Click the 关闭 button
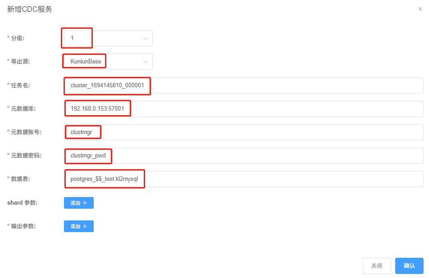 pos(377,266)
